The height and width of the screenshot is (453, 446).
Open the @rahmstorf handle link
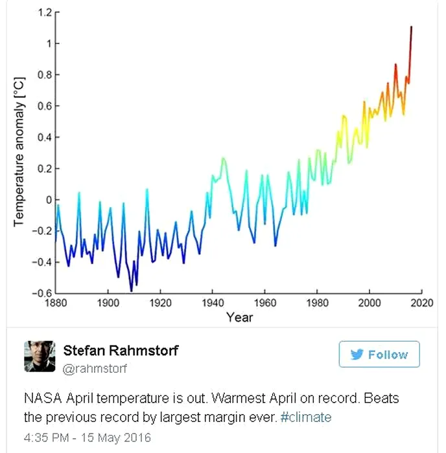point(95,369)
